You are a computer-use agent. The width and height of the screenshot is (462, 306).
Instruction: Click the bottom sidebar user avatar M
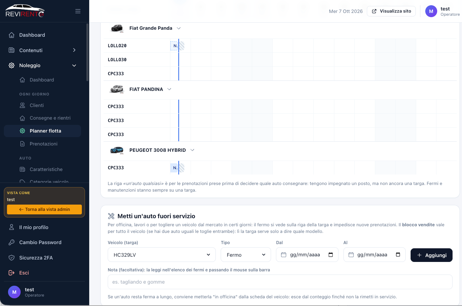pos(14,292)
